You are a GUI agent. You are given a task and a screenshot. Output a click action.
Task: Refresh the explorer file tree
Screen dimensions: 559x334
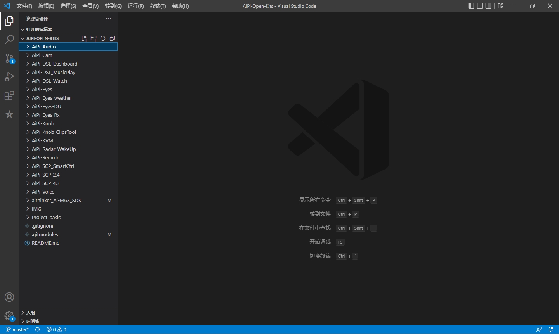[103, 38]
